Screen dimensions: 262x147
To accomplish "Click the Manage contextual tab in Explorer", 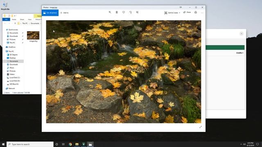I will tap(38, 16).
